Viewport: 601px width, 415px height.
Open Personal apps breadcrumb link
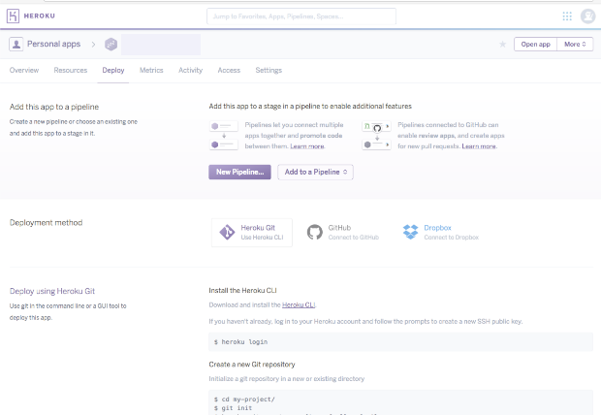pyautogui.click(x=53, y=44)
